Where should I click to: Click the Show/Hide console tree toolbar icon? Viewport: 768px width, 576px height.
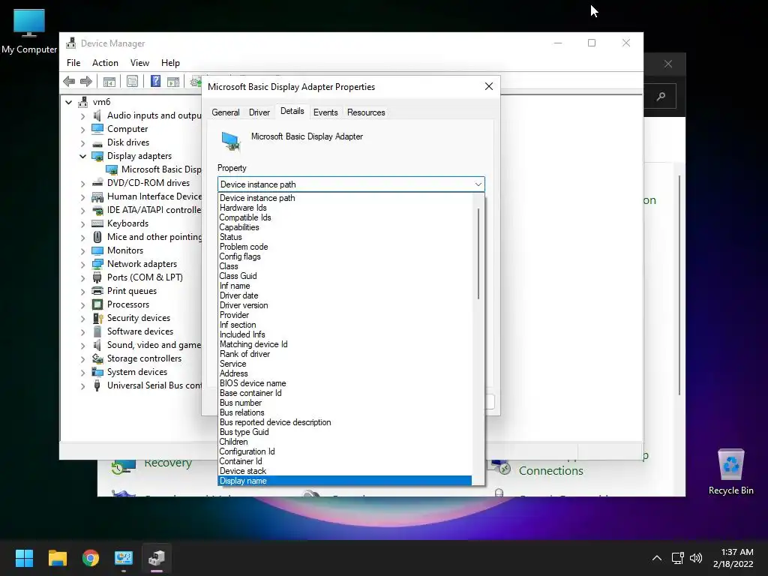(x=109, y=81)
